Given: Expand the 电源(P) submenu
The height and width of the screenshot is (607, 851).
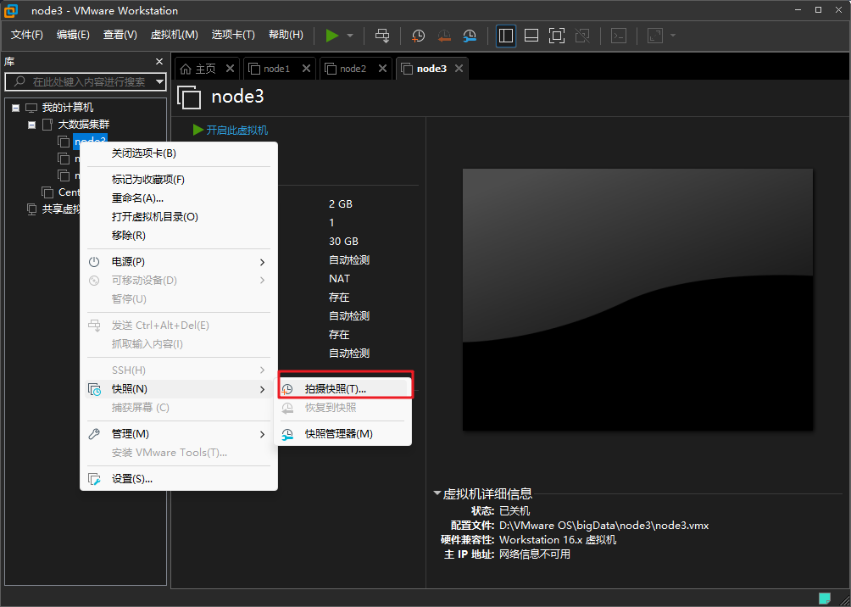Looking at the screenshot, I should click(x=179, y=262).
